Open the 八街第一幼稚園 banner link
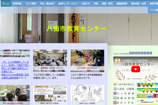 [124, 89]
